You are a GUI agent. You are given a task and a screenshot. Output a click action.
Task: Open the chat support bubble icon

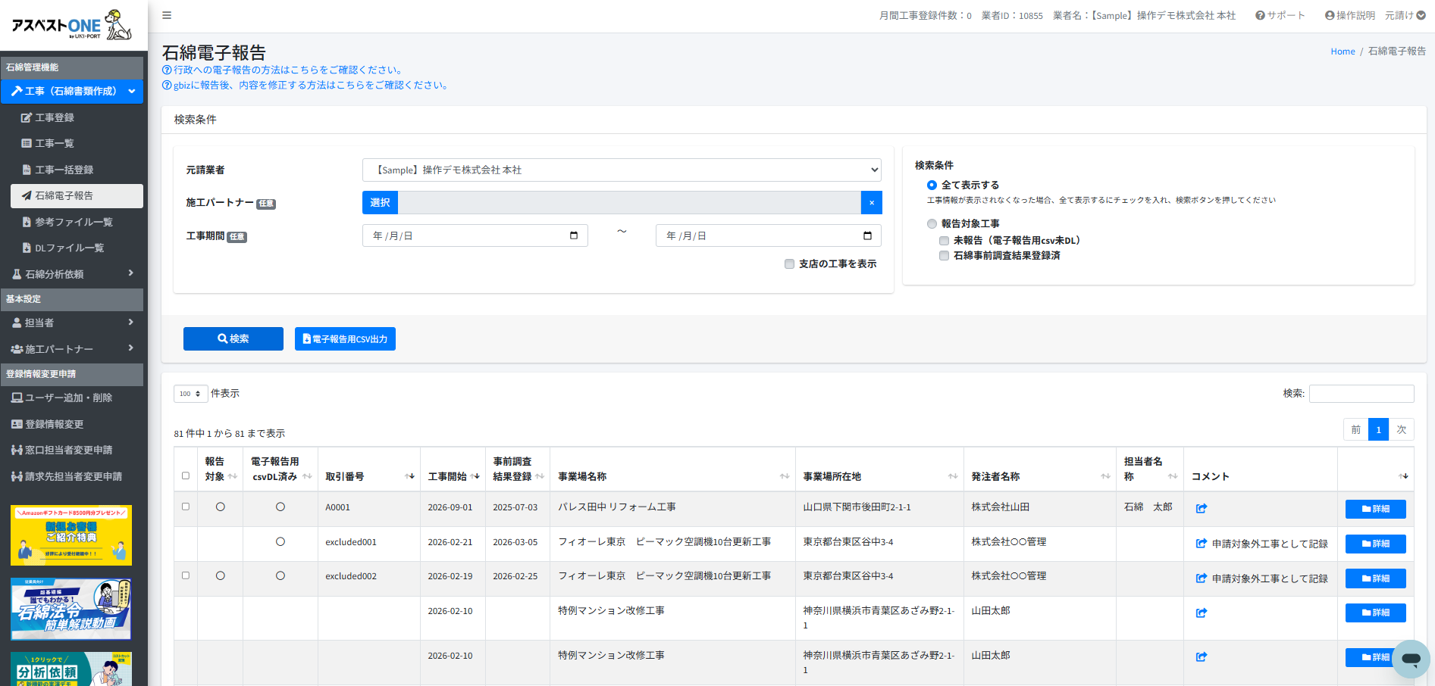[x=1410, y=659]
